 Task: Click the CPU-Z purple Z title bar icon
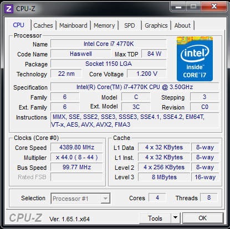click(x=9, y=9)
